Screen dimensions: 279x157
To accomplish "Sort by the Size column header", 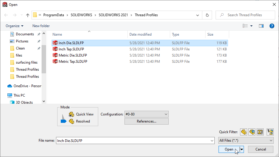I will point(210,34).
